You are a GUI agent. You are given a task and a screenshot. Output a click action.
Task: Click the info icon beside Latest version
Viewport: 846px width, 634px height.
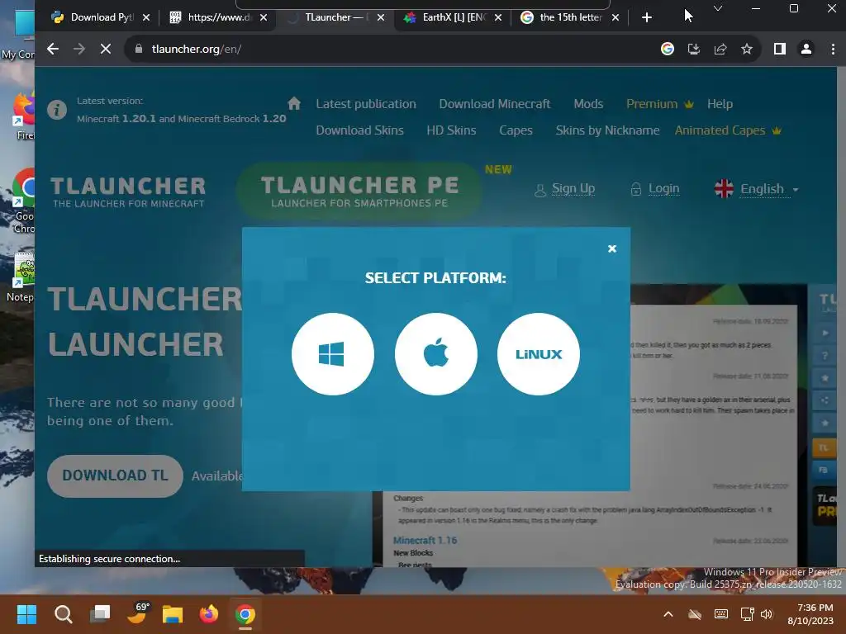click(57, 110)
